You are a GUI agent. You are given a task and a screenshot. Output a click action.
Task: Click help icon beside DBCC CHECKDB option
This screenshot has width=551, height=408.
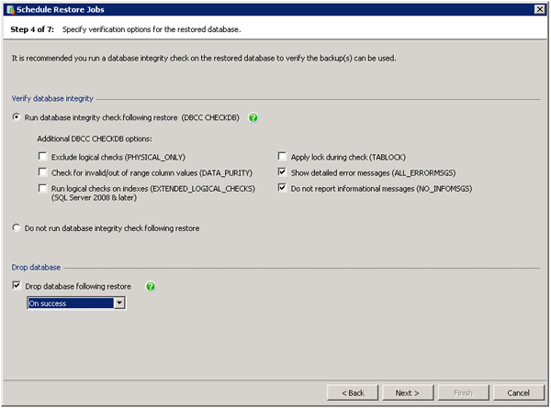[253, 117]
